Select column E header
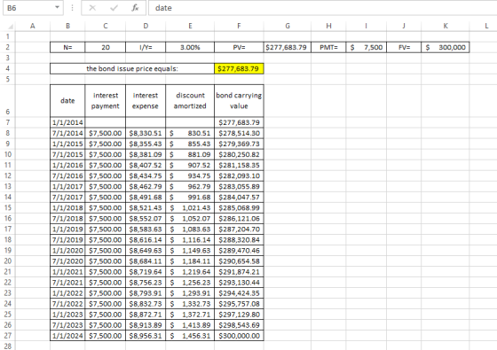Image resolution: width=497 pixels, height=350 pixels. click(x=190, y=26)
